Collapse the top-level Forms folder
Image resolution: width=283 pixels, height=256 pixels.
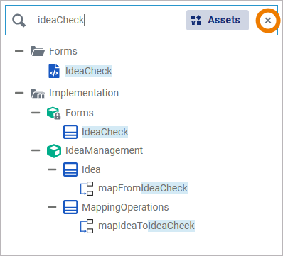[19, 51]
